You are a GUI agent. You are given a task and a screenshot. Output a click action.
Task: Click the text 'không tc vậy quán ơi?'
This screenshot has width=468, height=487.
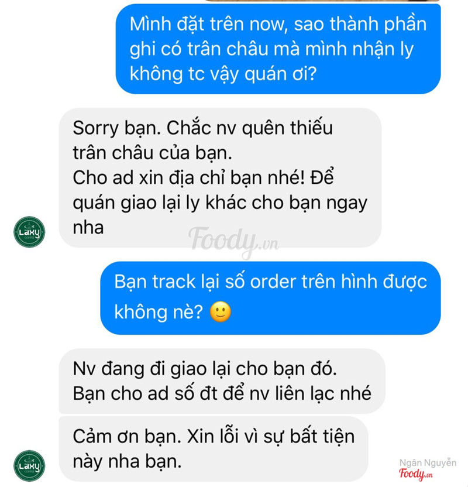click(223, 74)
